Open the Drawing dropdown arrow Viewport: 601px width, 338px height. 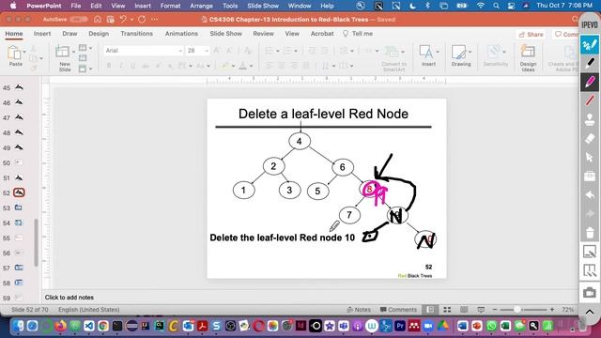click(x=470, y=51)
